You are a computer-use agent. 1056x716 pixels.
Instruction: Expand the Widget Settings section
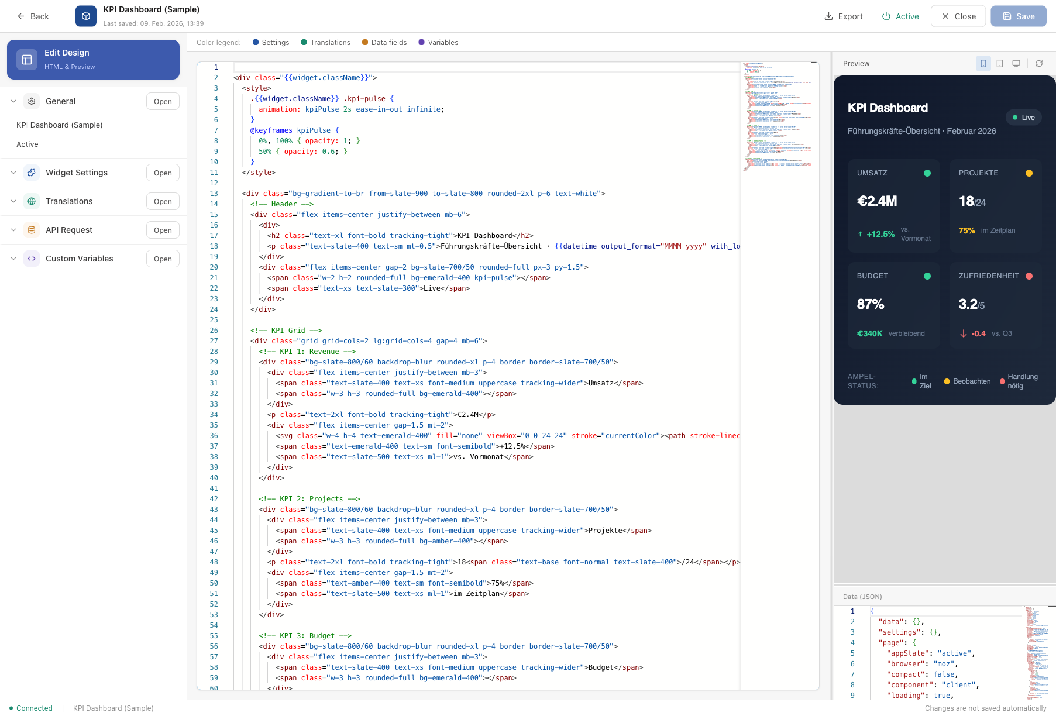click(x=13, y=173)
